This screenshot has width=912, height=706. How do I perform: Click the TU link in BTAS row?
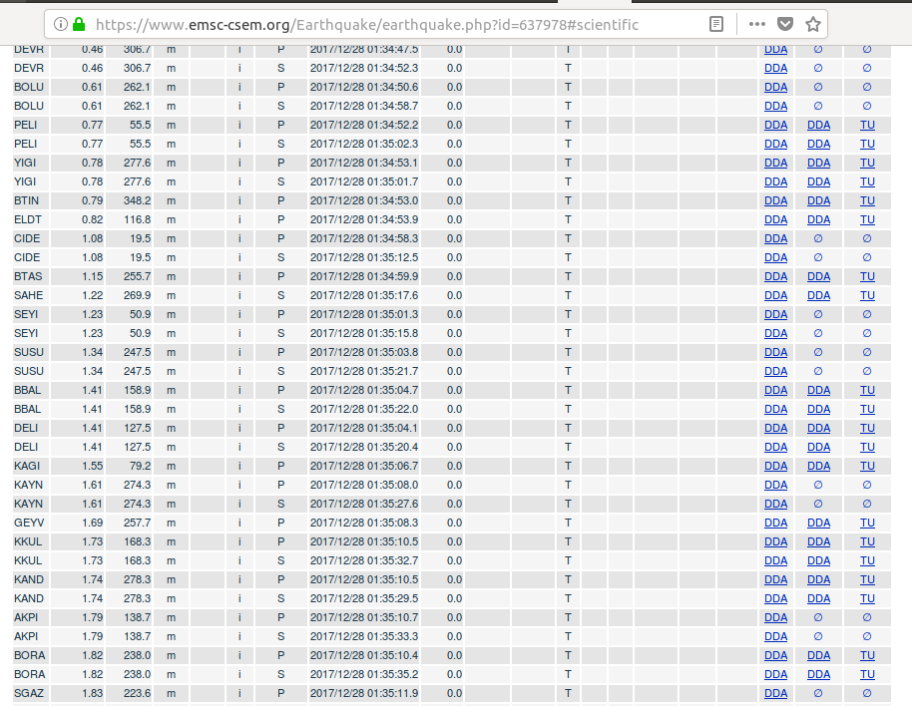click(867, 276)
